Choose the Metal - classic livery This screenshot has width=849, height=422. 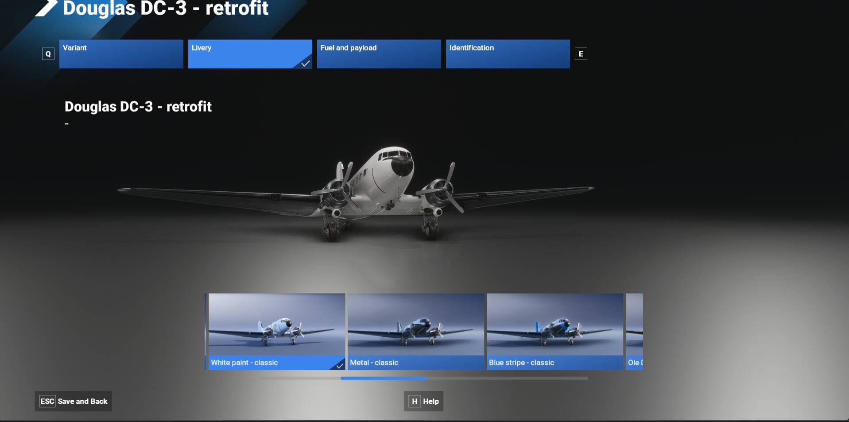pyautogui.click(x=416, y=331)
